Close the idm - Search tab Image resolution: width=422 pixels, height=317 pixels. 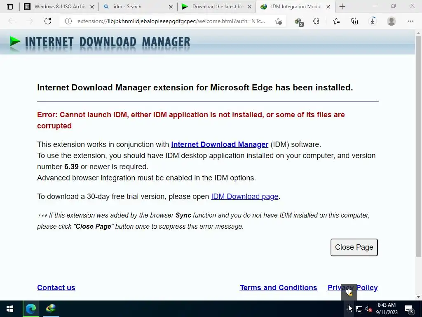coord(171,7)
